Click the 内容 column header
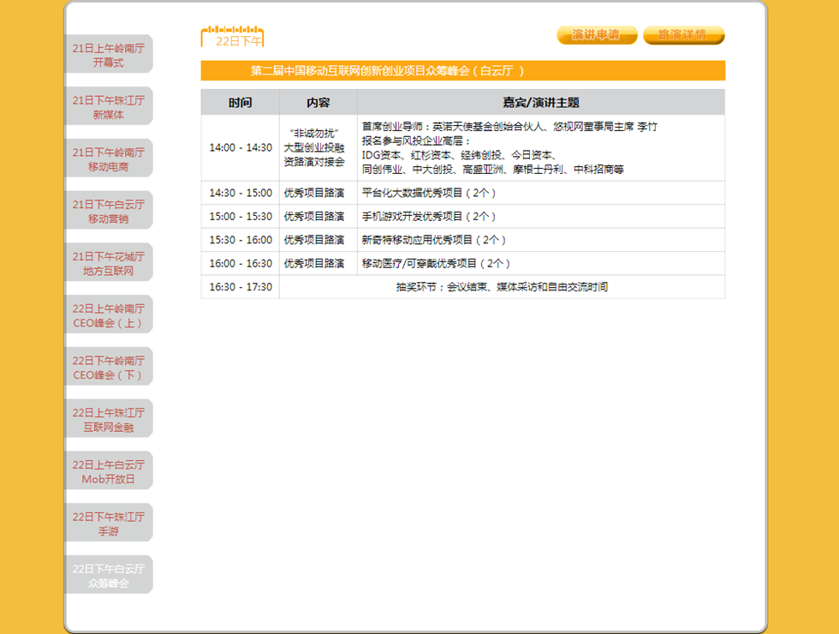839x634 pixels. pyautogui.click(x=318, y=102)
